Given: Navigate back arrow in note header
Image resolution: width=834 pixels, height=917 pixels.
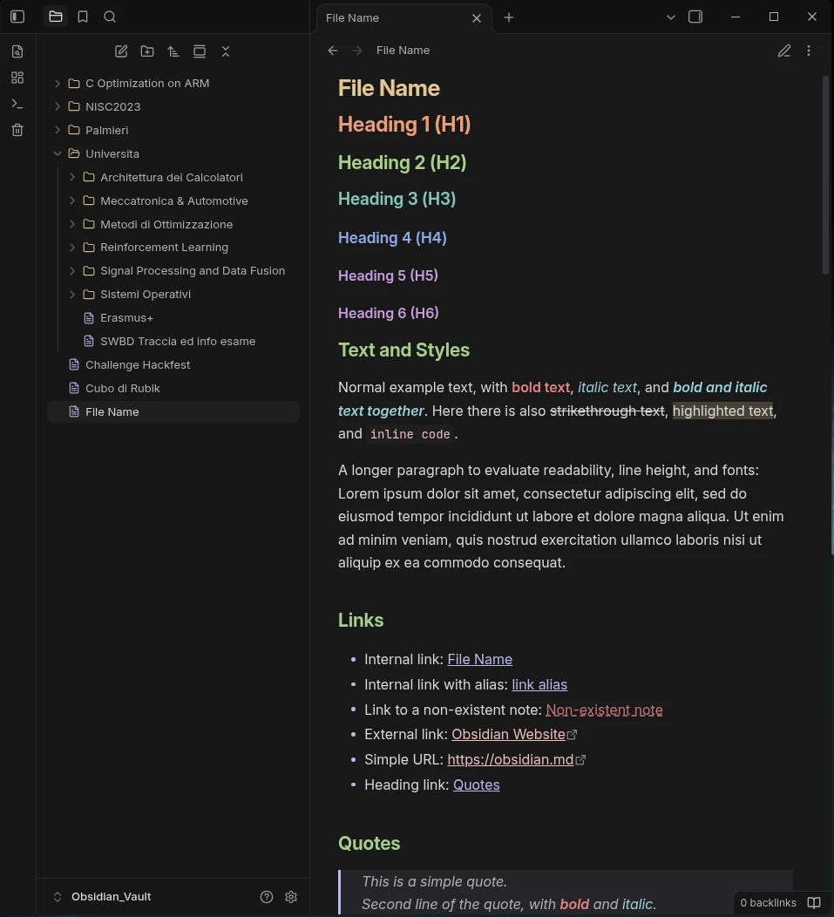Looking at the screenshot, I should point(333,51).
